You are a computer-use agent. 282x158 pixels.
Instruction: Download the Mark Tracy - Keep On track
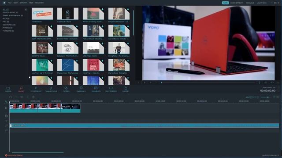coord(102,61)
